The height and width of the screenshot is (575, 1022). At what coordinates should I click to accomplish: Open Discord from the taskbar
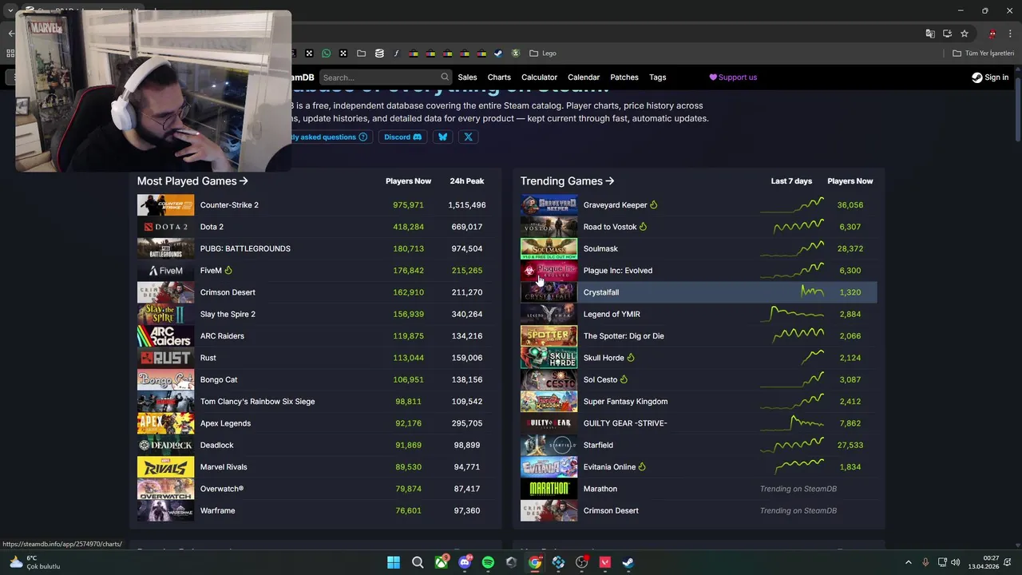click(465, 563)
